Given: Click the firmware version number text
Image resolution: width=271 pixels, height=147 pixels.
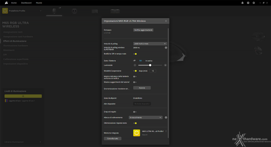Looking at the screenshot, I should click(x=107, y=33).
